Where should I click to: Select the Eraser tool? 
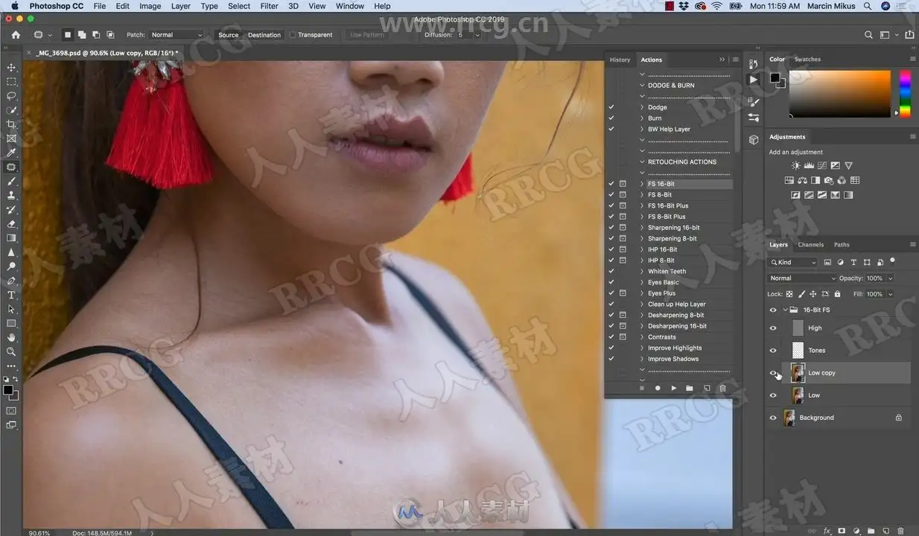coord(11,223)
